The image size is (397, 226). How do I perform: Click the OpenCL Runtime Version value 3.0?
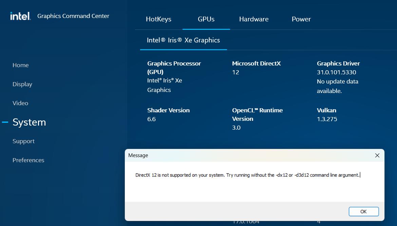point(236,128)
